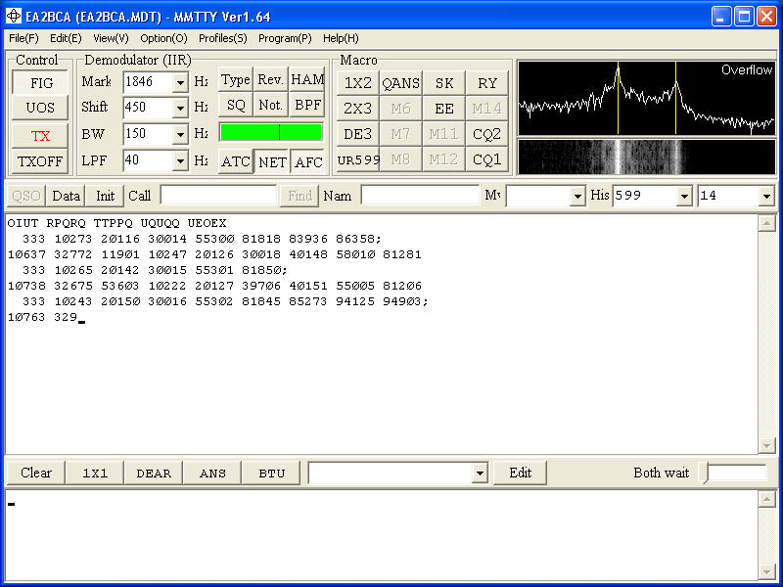Viewport: 783px width, 587px height.
Task: Send the RY test macro
Action: (486, 83)
